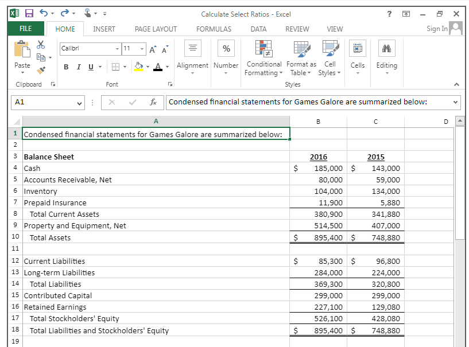
Task: Select the Cut (scissors) icon
Action: point(40,44)
